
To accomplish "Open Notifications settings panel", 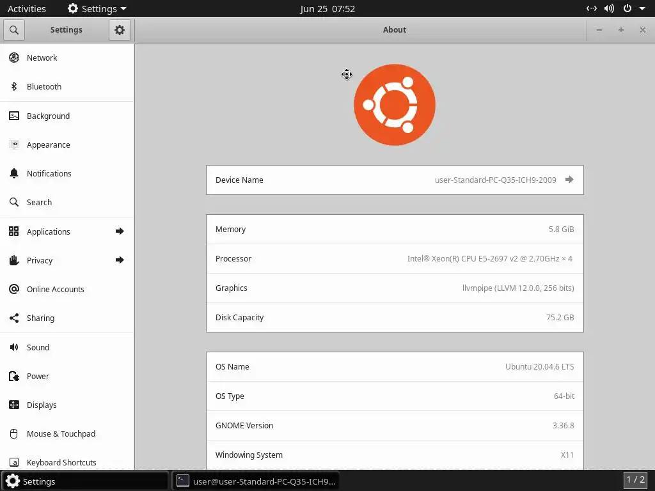I will 67,173.
